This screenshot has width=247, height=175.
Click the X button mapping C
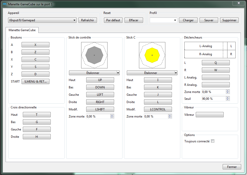36,59
